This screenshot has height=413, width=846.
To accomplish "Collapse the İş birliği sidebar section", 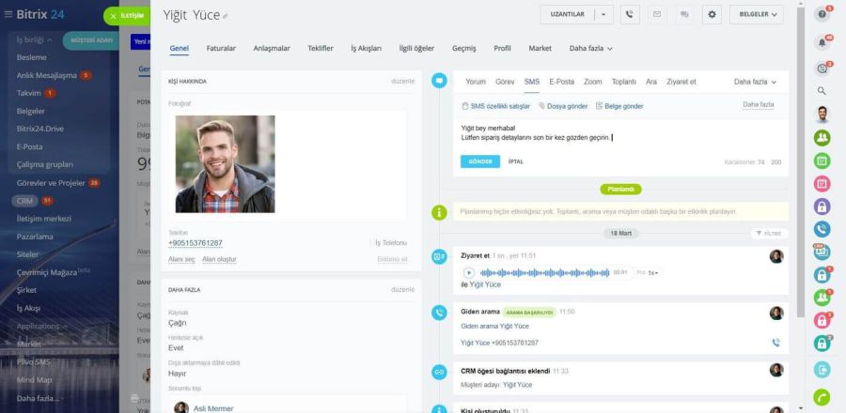I will [x=35, y=39].
